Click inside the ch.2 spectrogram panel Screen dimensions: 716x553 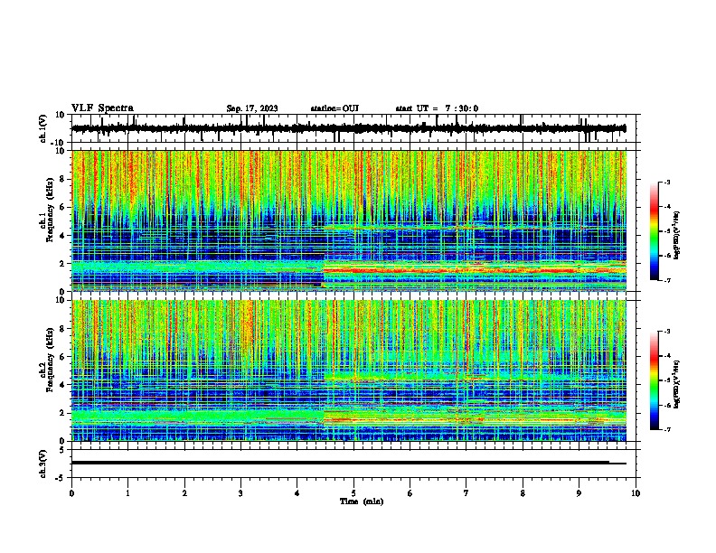click(349, 370)
